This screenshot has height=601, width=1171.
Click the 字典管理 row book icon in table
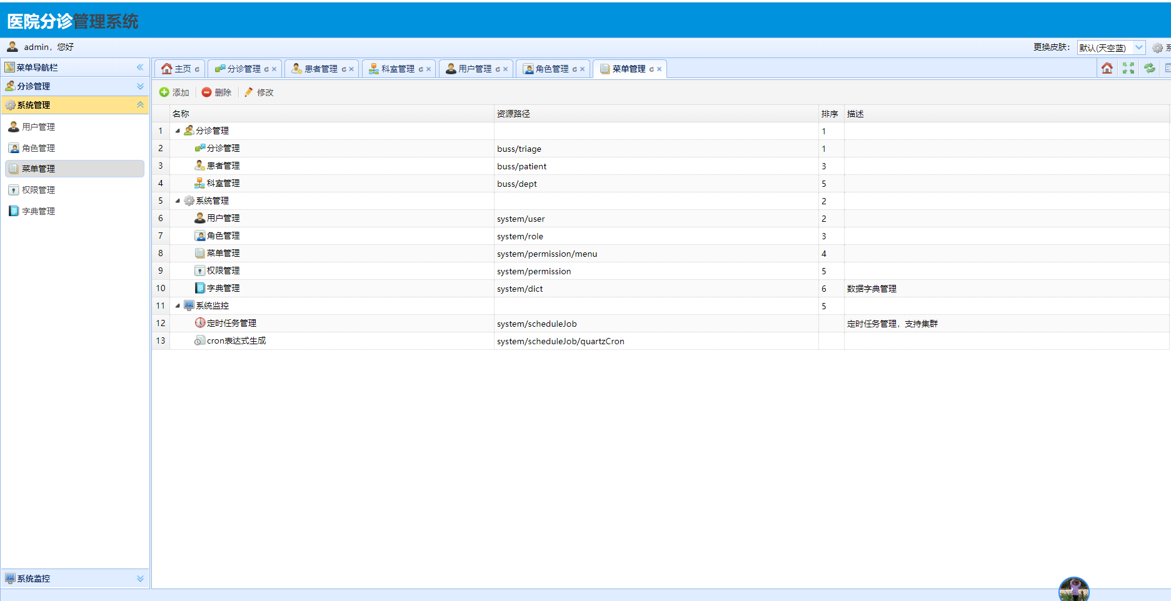[200, 288]
